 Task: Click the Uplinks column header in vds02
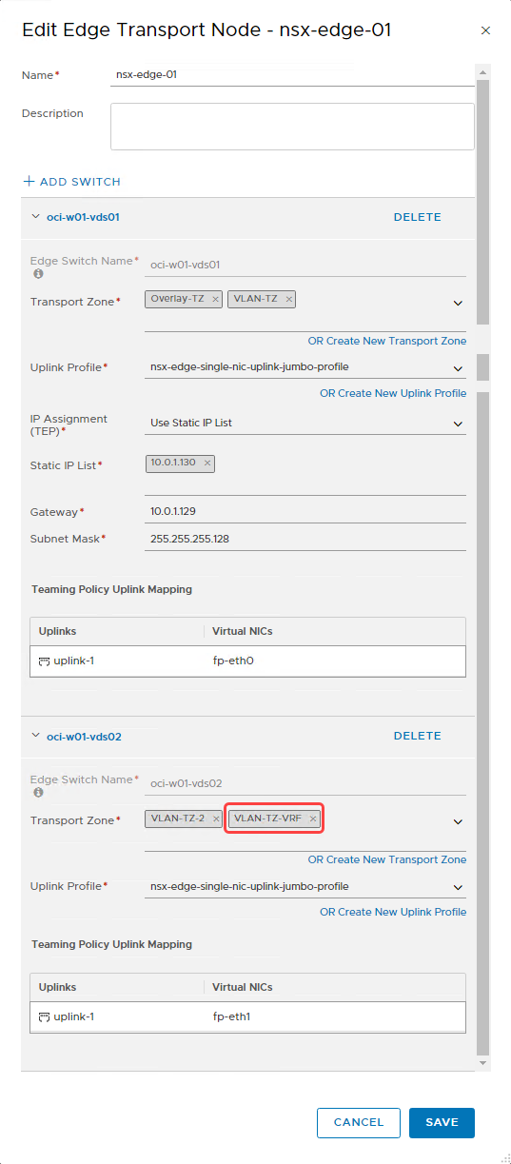[x=116, y=987]
